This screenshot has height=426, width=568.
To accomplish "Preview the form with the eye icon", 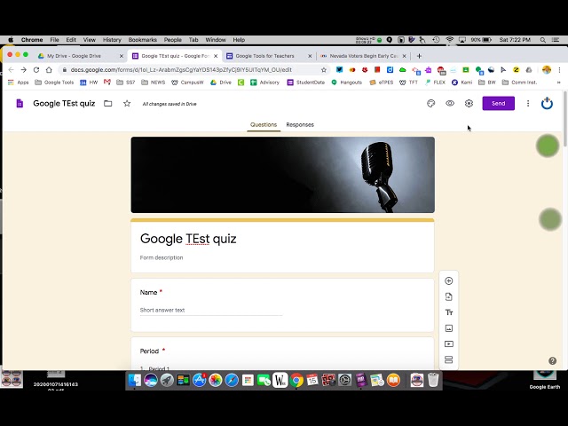I will tap(450, 104).
